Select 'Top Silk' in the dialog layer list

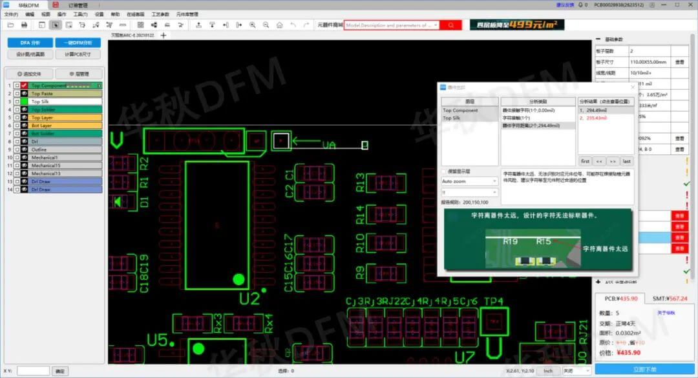point(470,117)
